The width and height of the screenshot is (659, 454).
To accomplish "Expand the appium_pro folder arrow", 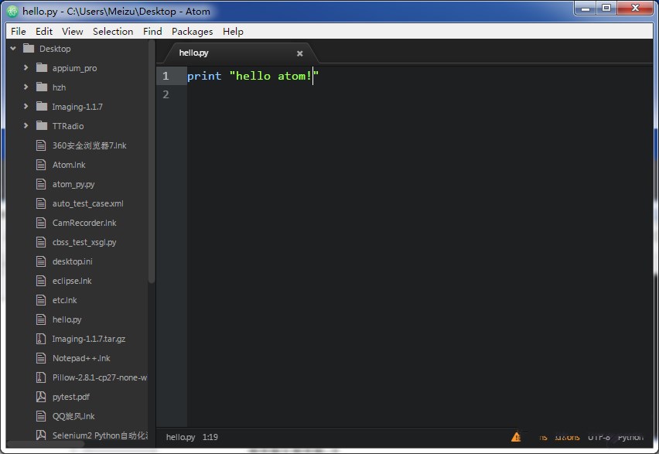I will [26, 68].
